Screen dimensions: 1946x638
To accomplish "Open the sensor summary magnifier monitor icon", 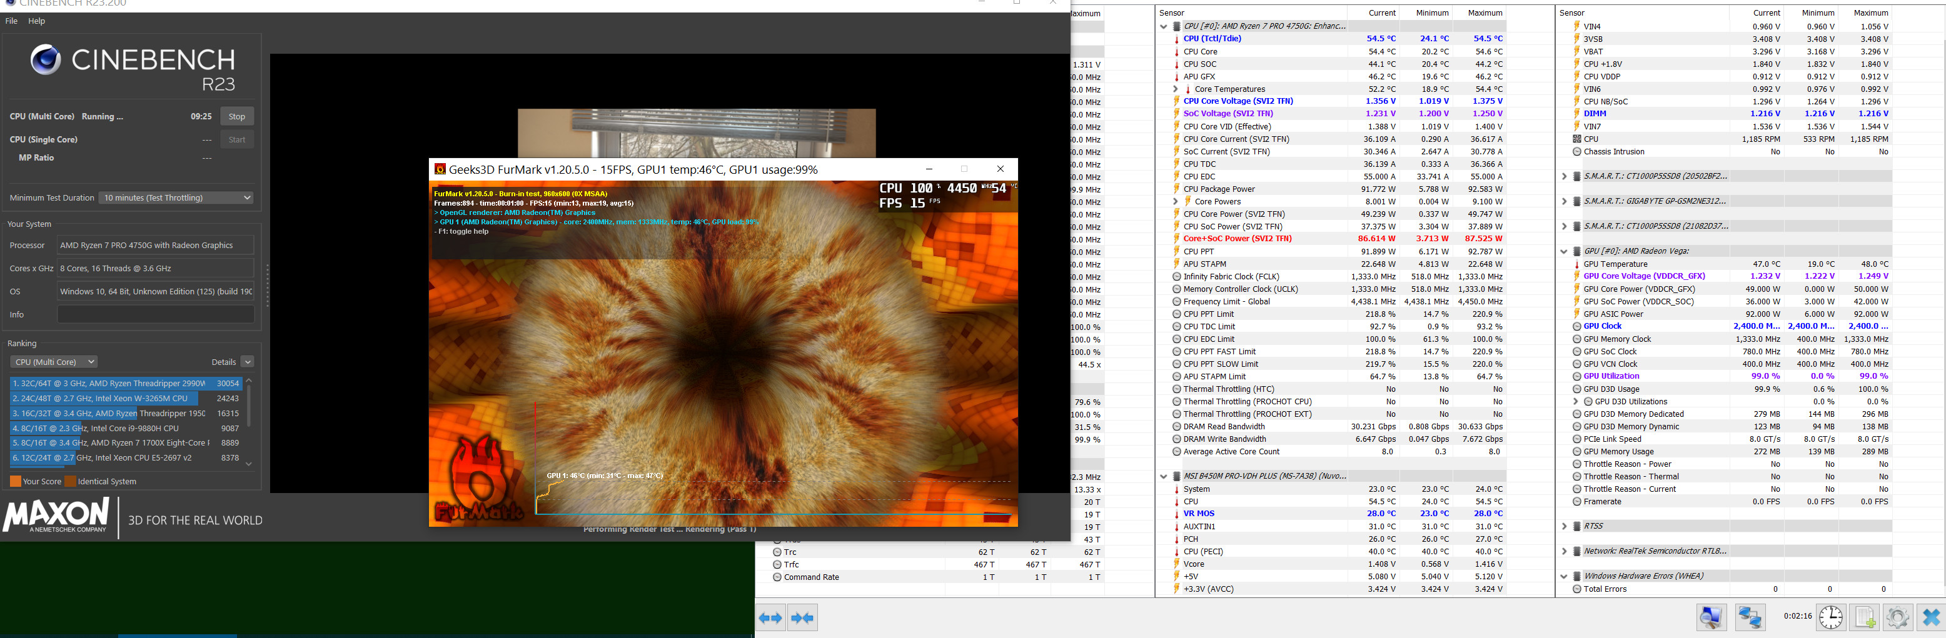I will pos(1710,617).
